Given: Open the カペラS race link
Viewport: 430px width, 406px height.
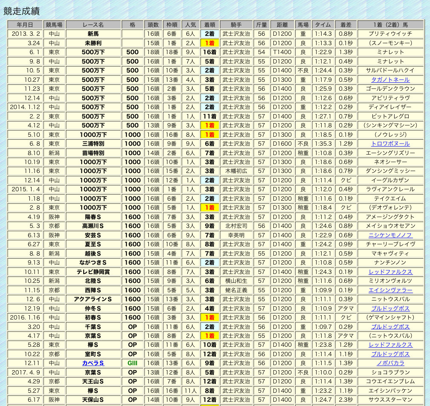Looking at the screenshot, I should point(93,363).
